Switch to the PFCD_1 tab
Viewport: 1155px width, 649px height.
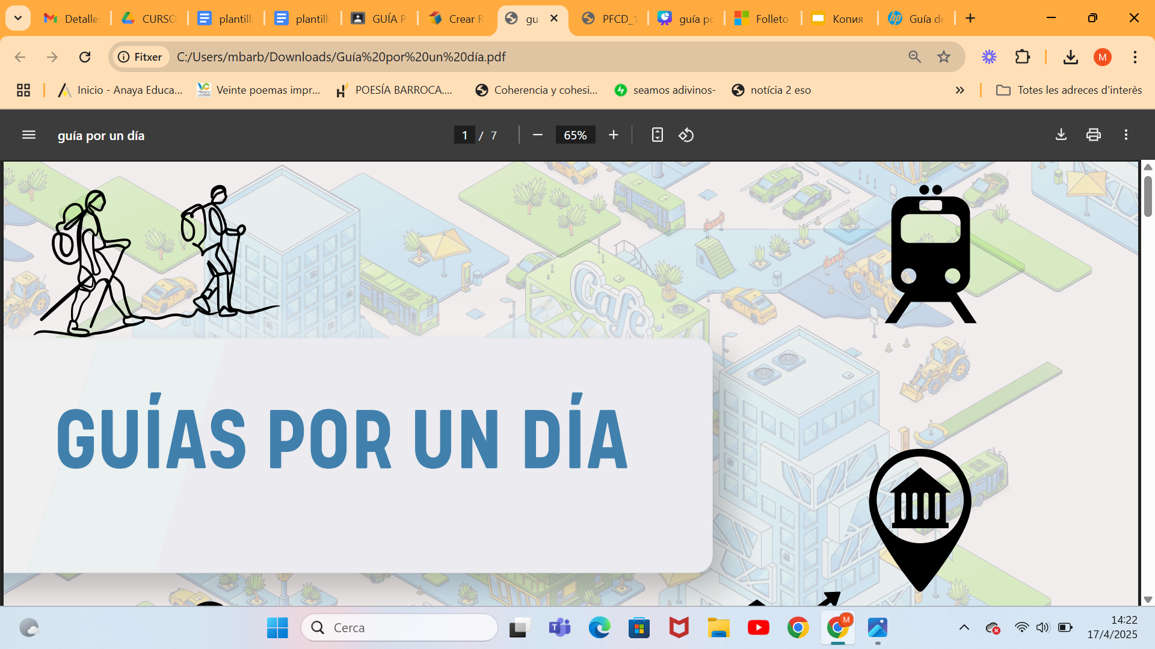609,19
